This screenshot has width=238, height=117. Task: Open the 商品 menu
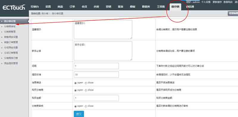pyautogui.click(x=60, y=7)
